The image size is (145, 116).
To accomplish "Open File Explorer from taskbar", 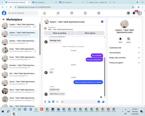I will tap(36, 109).
